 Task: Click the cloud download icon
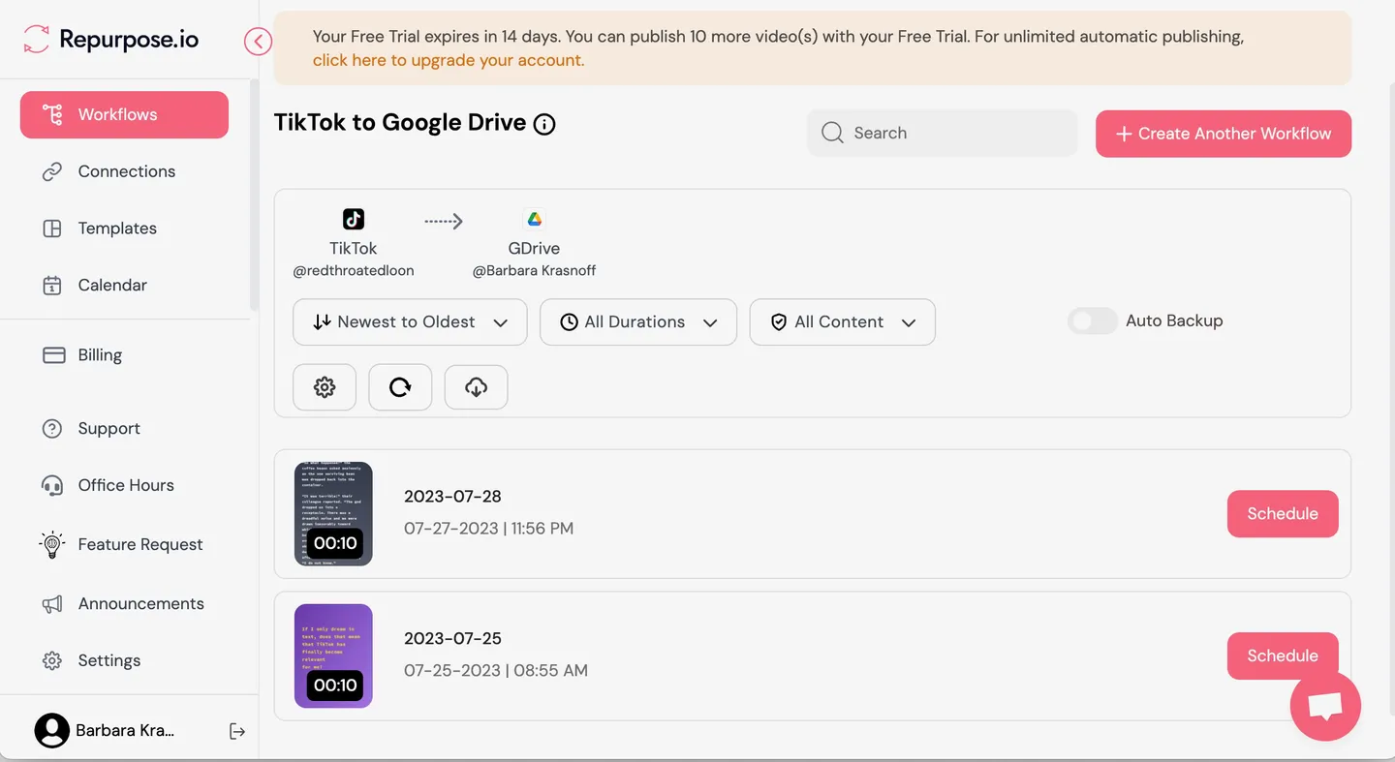pos(476,386)
